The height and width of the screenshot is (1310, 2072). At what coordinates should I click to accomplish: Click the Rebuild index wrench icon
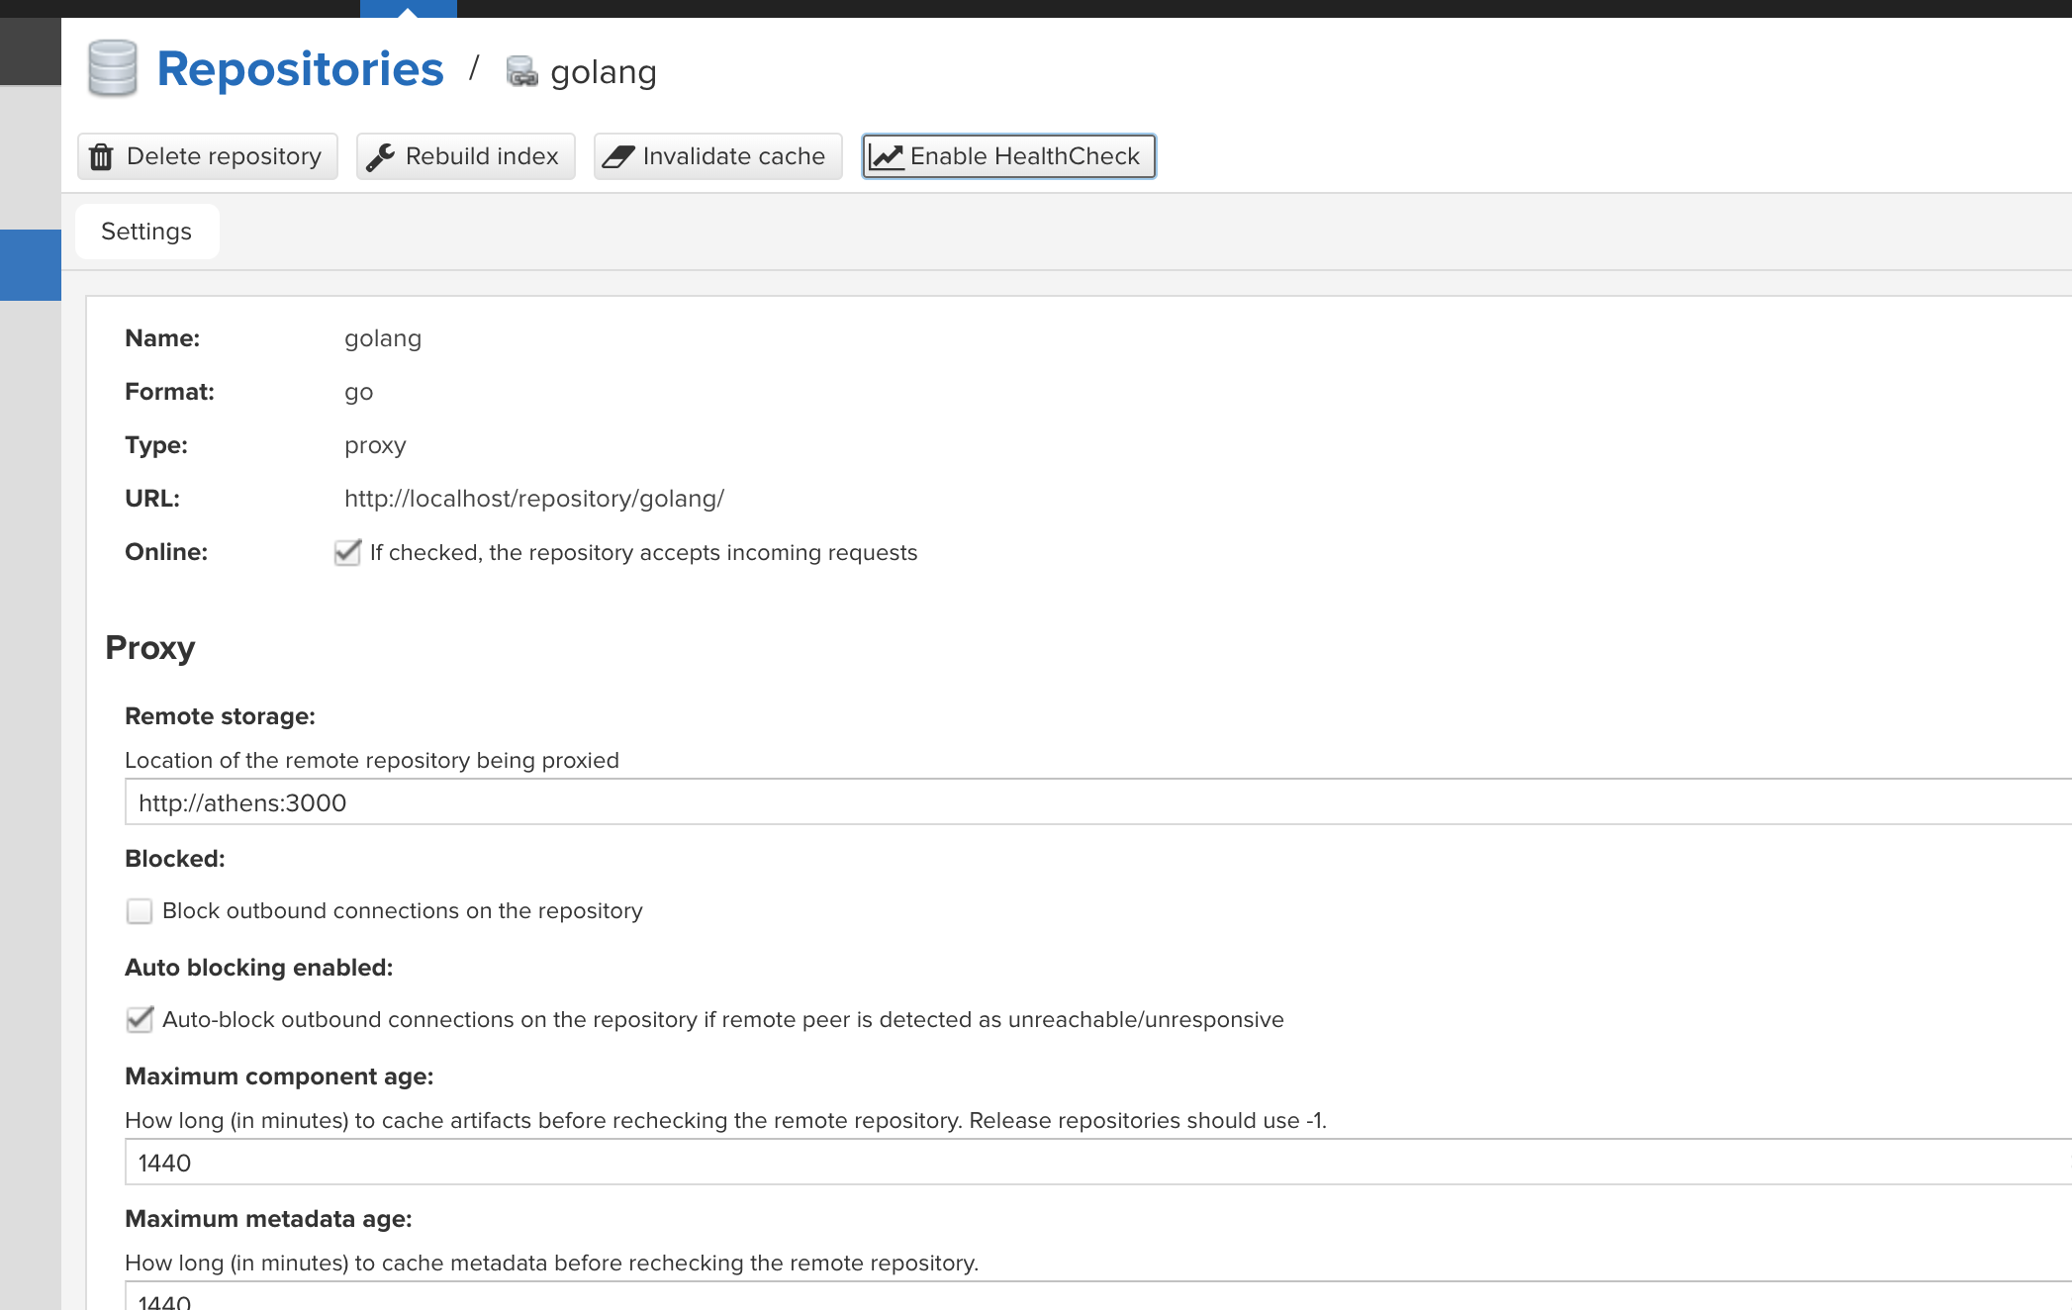tap(383, 155)
